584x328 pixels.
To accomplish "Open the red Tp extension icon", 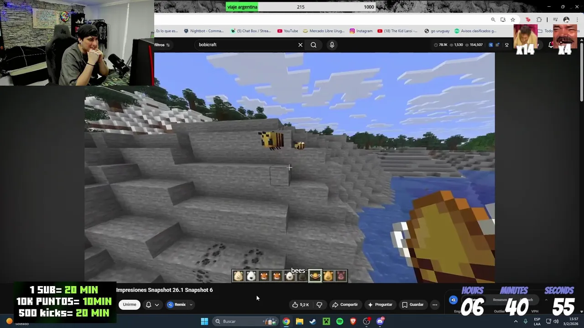I will pyautogui.click(x=528, y=20).
